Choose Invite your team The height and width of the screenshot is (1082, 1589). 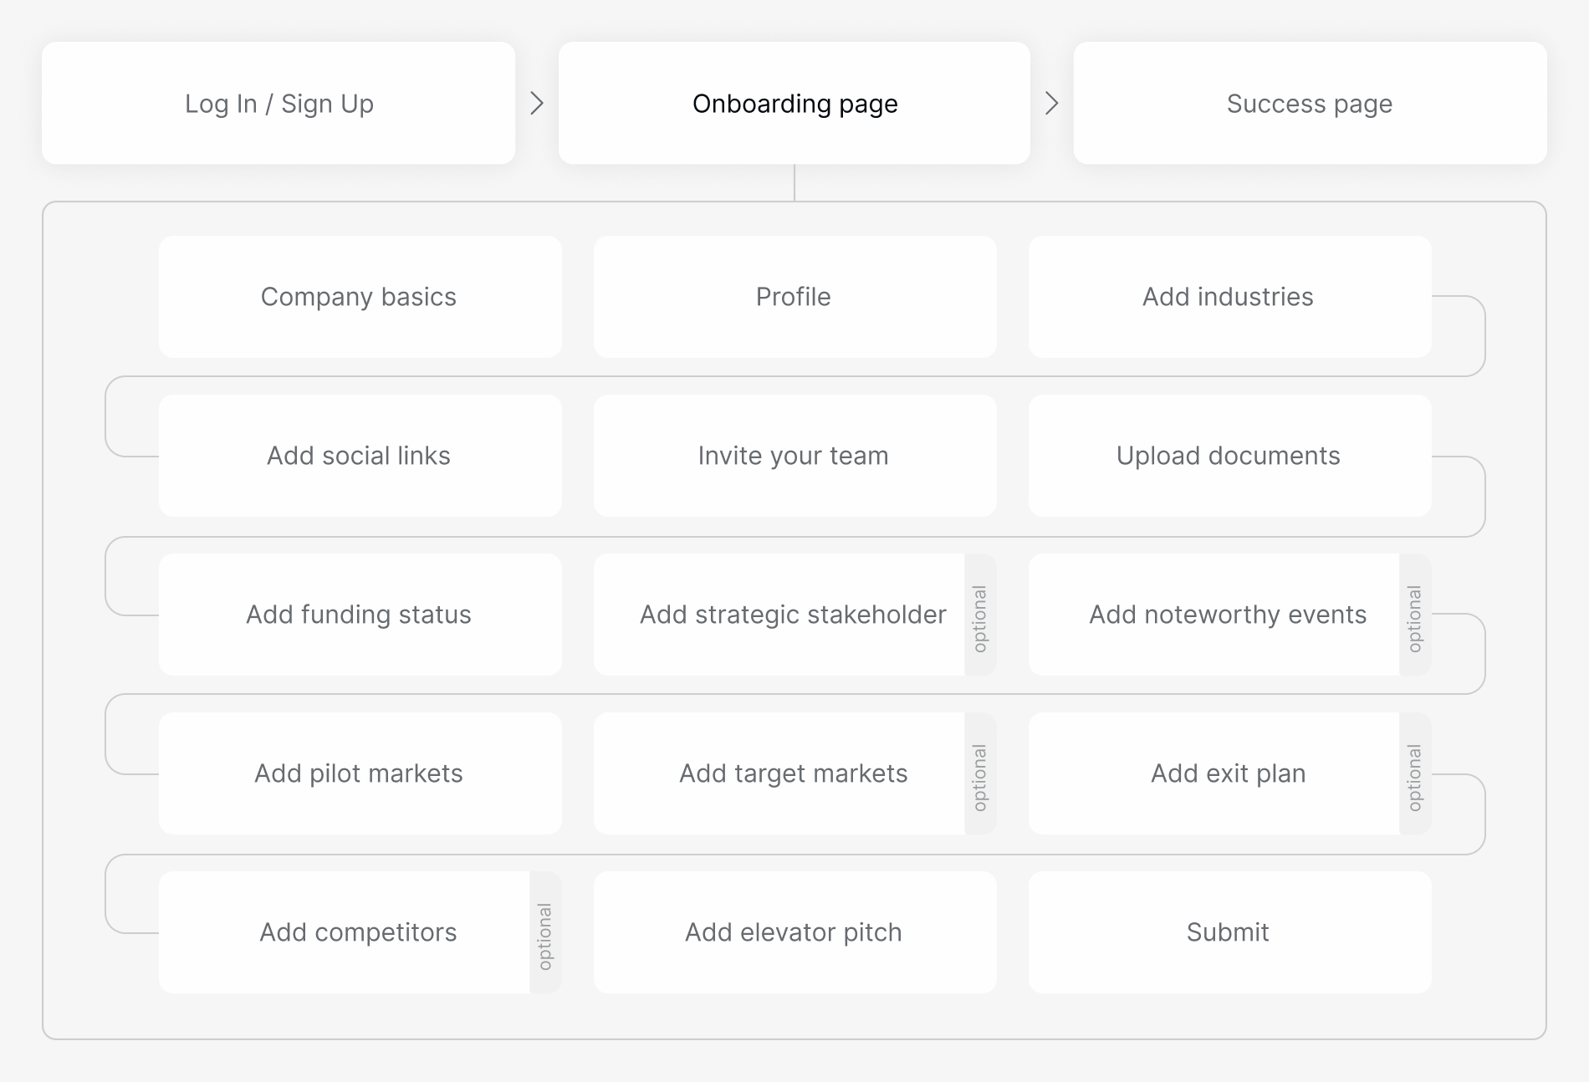pos(794,456)
